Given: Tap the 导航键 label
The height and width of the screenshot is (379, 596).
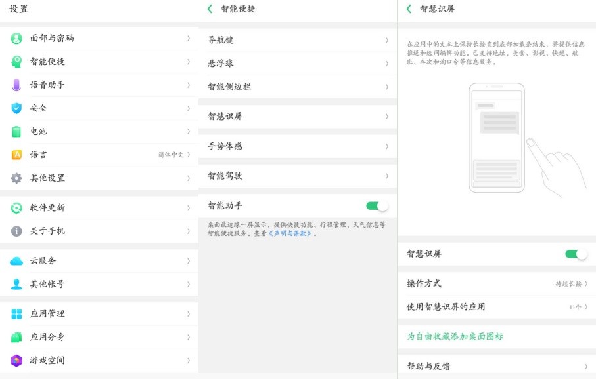Looking at the screenshot, I should click(x=220, y=40).
